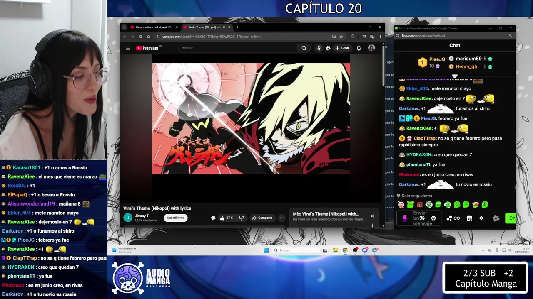Open a new Chrome tab
The width and height of the screenshot is (533, 299).
pyautogui.click(x=237, y=27)
